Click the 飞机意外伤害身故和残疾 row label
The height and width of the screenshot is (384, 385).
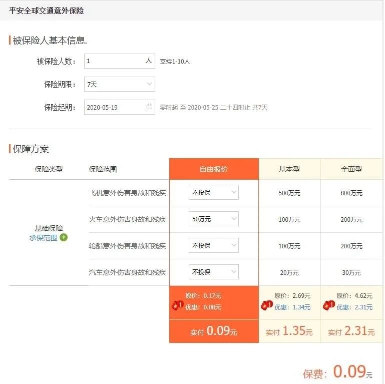click(128, 193)
